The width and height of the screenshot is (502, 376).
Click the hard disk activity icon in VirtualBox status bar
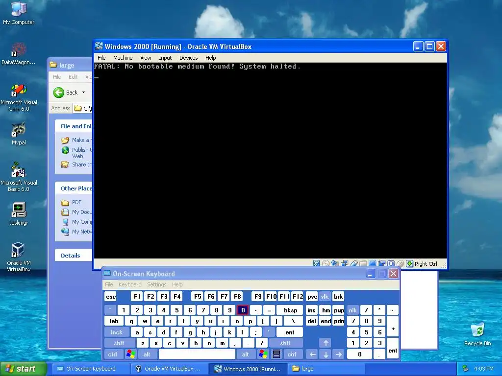[316, 263]
